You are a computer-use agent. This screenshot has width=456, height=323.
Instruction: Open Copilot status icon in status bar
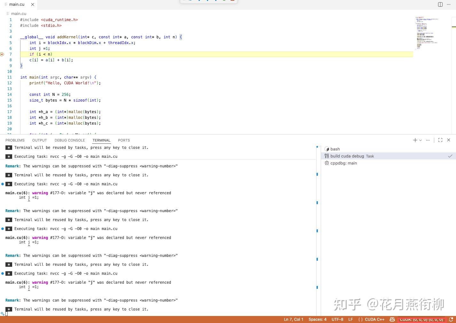[392, 319]
